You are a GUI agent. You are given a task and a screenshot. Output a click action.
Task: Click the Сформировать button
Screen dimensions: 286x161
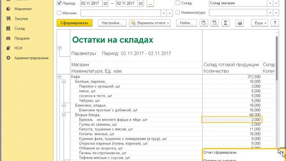tap(75, 23)
